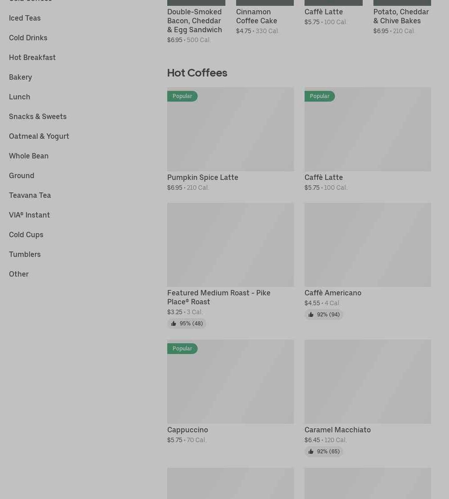Open the Iced Teas category
449x499 pixels.
point(25,18)
